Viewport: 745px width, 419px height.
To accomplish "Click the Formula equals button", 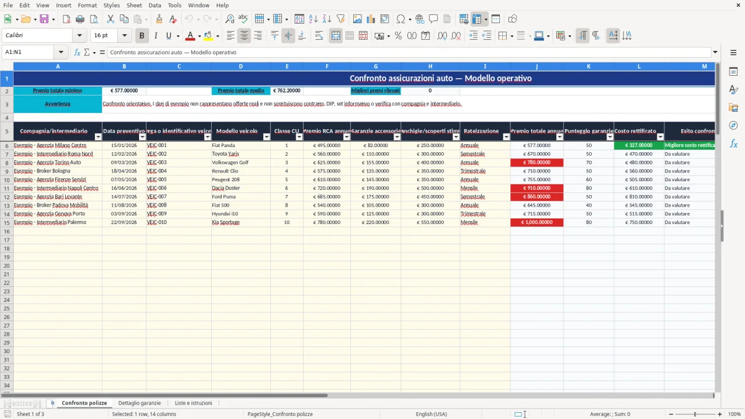I will [102, 52].
